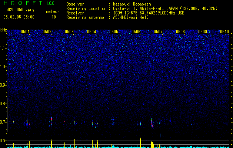Click the Receiver label
233x148 pixels.
click(x=75, y=13)
